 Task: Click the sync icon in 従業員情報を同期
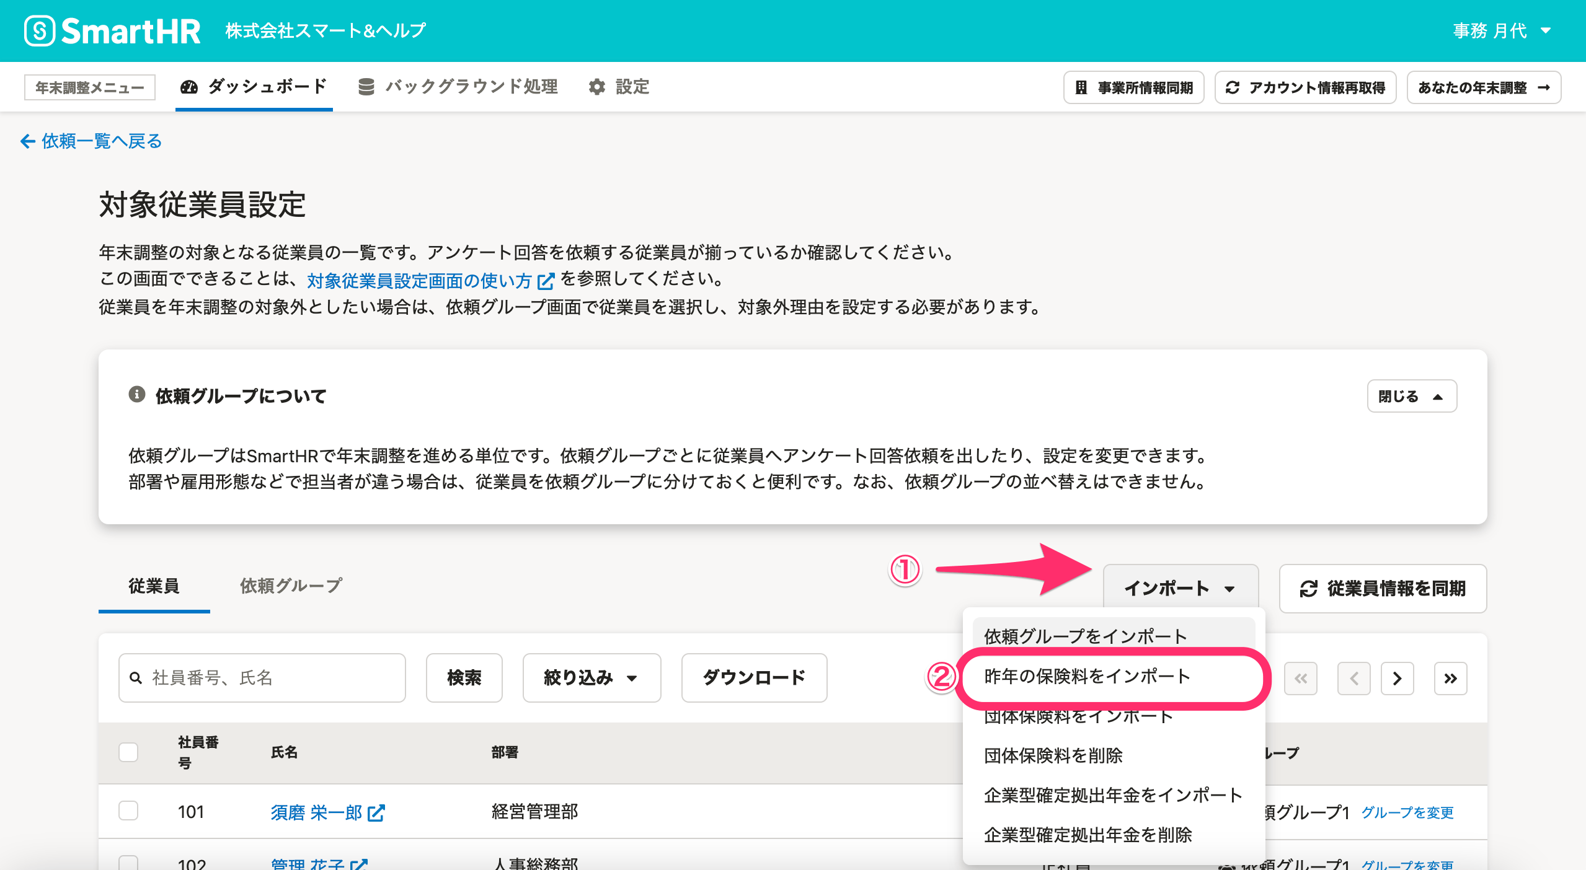1308,589
